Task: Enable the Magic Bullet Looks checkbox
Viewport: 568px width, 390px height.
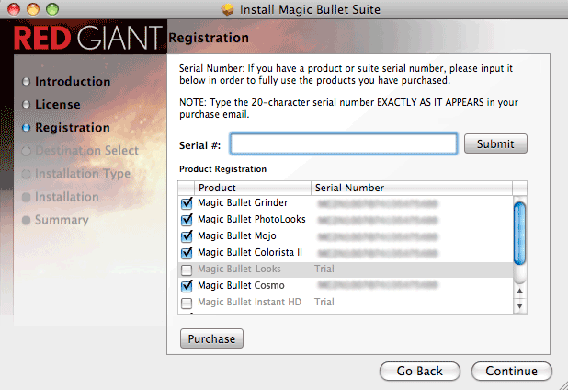Action: (x=187, y=270)
